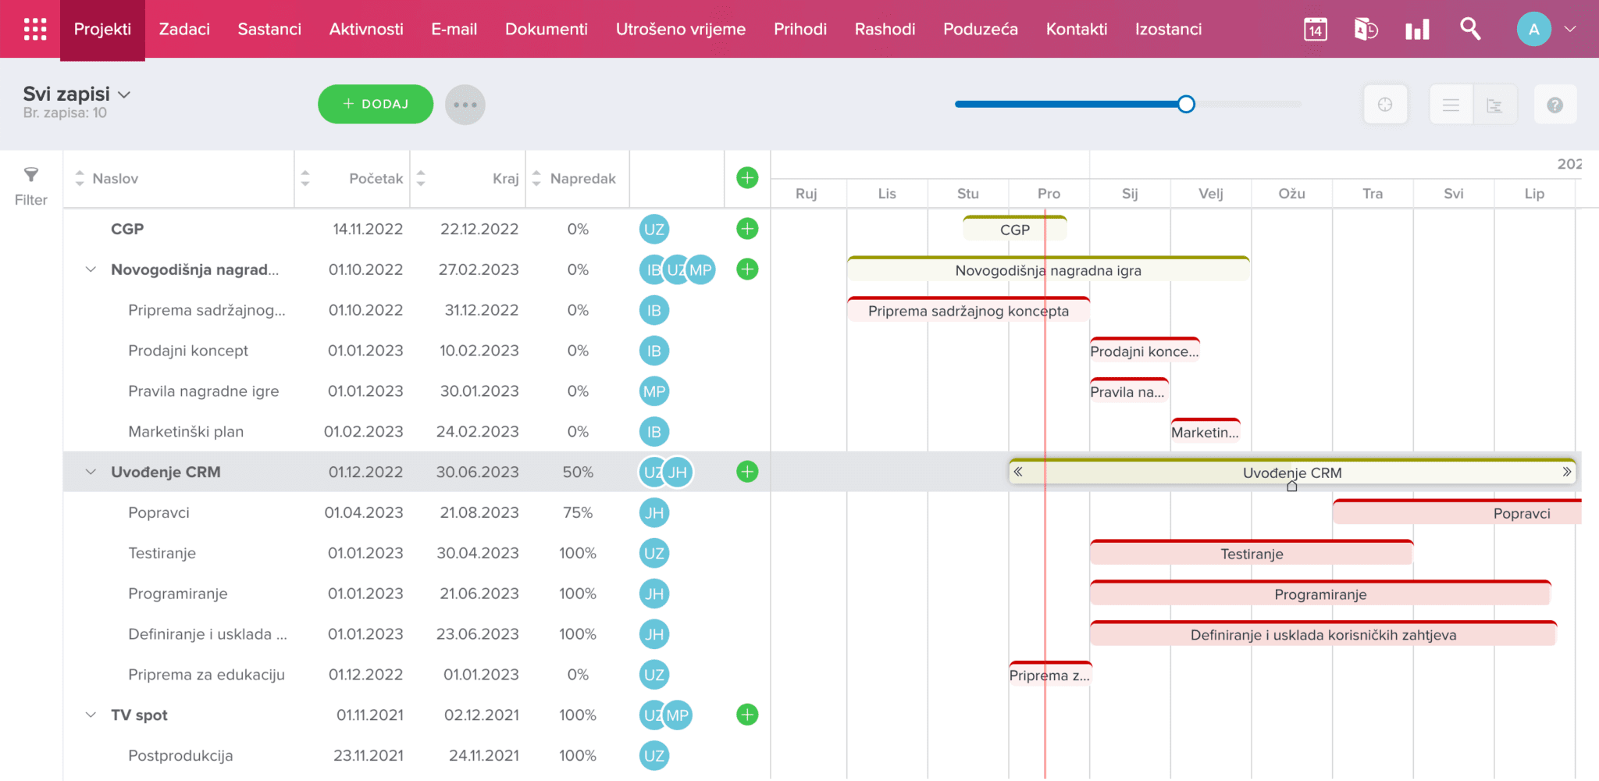Add subtask with CGP row plus icon

[x=747, y=229]
